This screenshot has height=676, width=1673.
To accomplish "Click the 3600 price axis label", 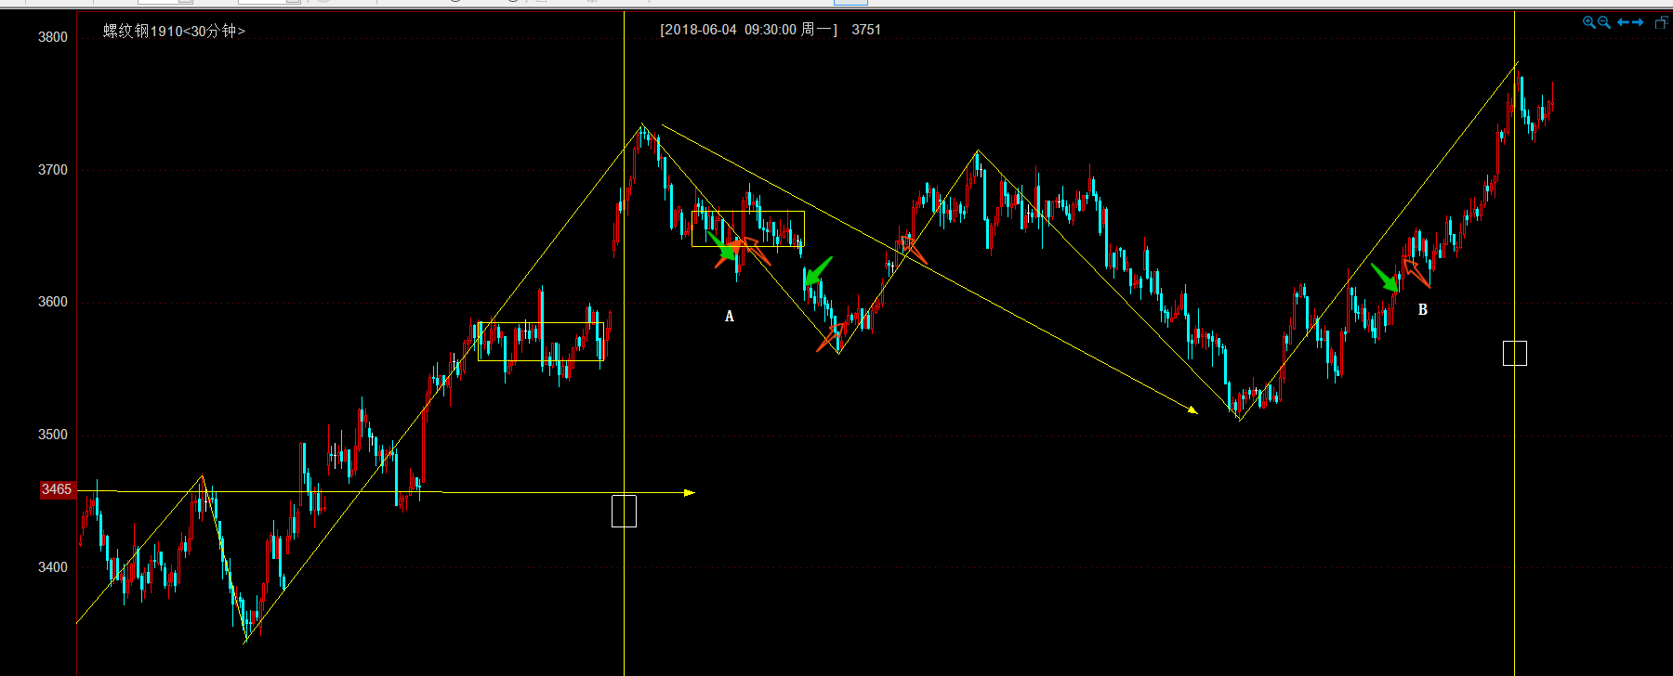I will 53,302.
